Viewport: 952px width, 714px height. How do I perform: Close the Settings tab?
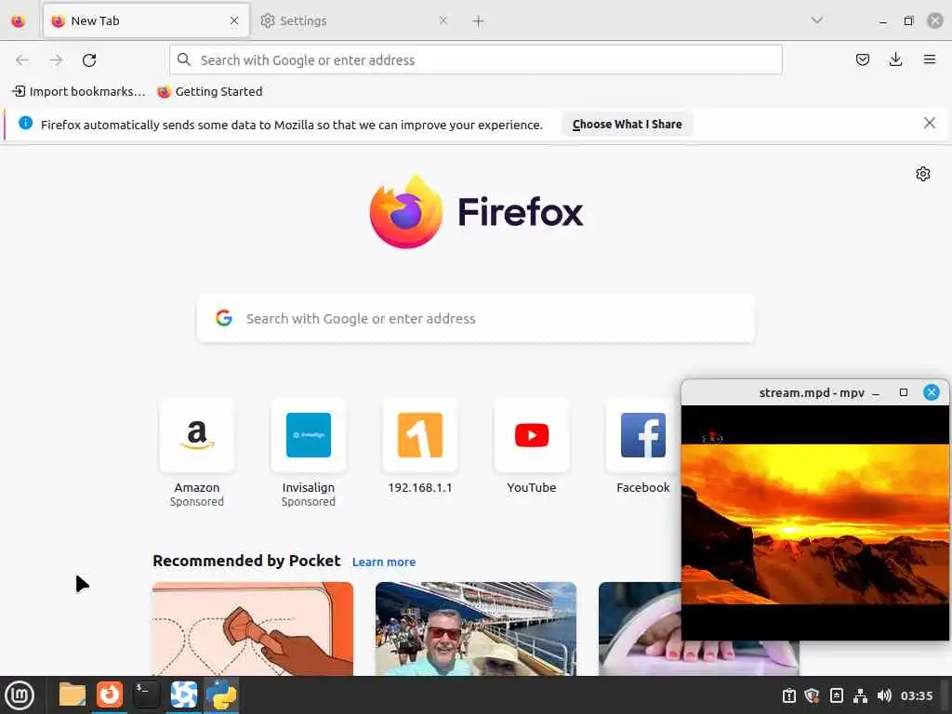[x=443, y=20]
